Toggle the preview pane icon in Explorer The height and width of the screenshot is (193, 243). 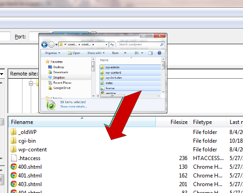click(150, 53)
